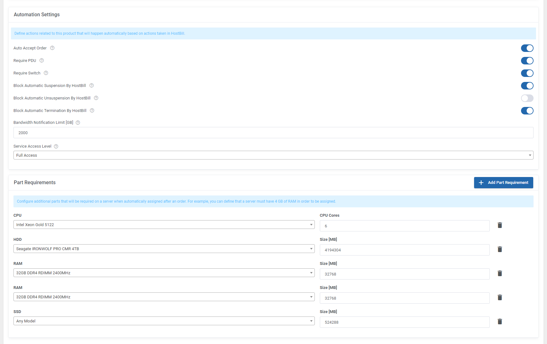Click the help icon next to Require Switch
Screen dimensions: 547x344
pyautogui.click(x=46, y=73)
